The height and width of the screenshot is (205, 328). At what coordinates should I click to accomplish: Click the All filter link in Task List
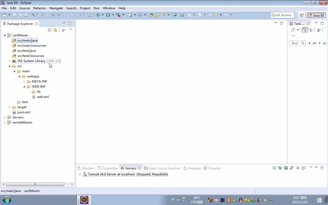314,43
